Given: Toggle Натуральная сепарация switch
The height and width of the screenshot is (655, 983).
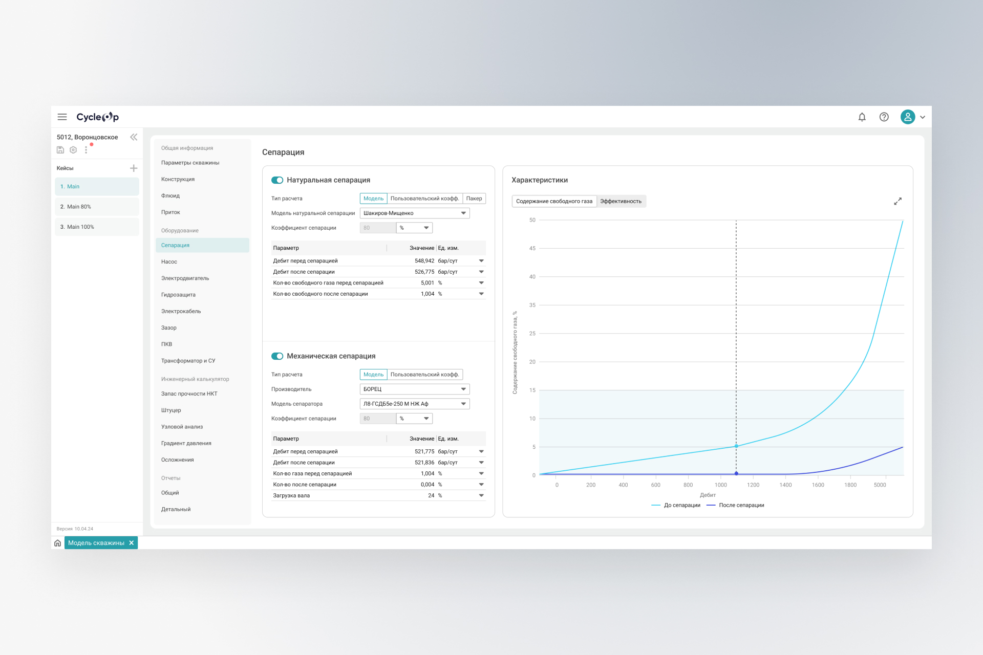Looking at the screenshot, I should click(277, 180).
